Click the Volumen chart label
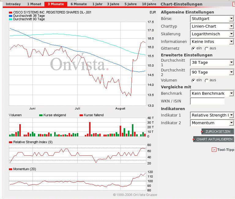The image size is (235, 199). pos(15,115)
